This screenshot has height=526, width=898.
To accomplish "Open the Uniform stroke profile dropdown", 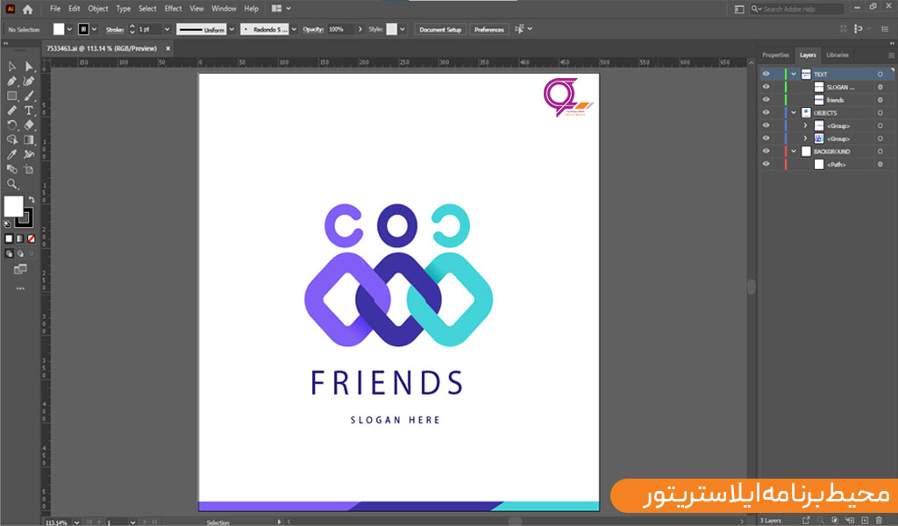I will point(232,29).
